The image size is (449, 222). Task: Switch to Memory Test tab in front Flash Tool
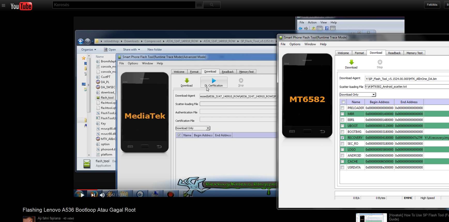click(x=414, y=53)
